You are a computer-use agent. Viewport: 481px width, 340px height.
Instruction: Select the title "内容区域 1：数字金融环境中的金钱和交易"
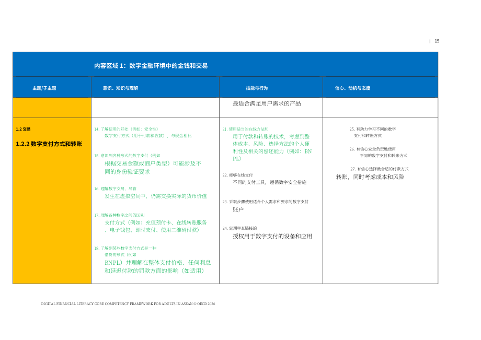point(151,66)
